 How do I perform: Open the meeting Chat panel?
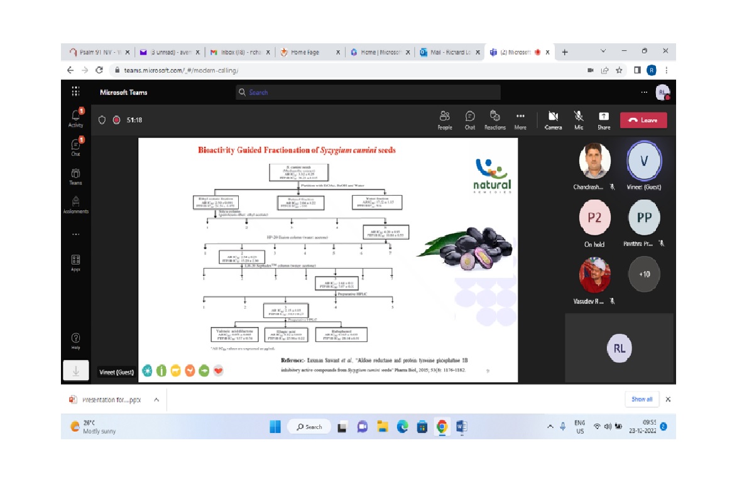pos(469,120)
